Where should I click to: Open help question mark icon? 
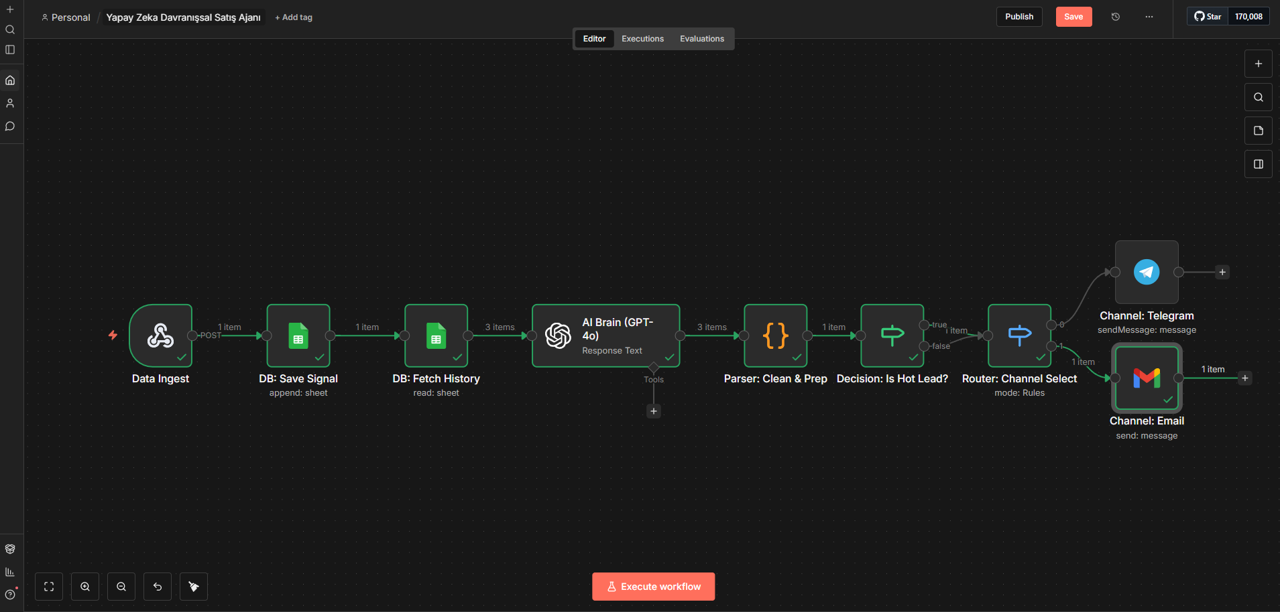click(10, 595)
